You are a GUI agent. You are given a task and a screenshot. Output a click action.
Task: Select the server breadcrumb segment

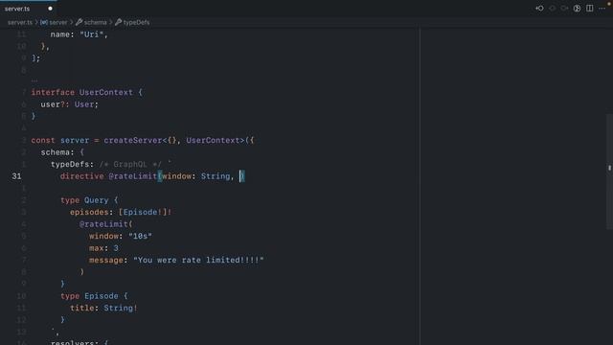coord(58,22)
